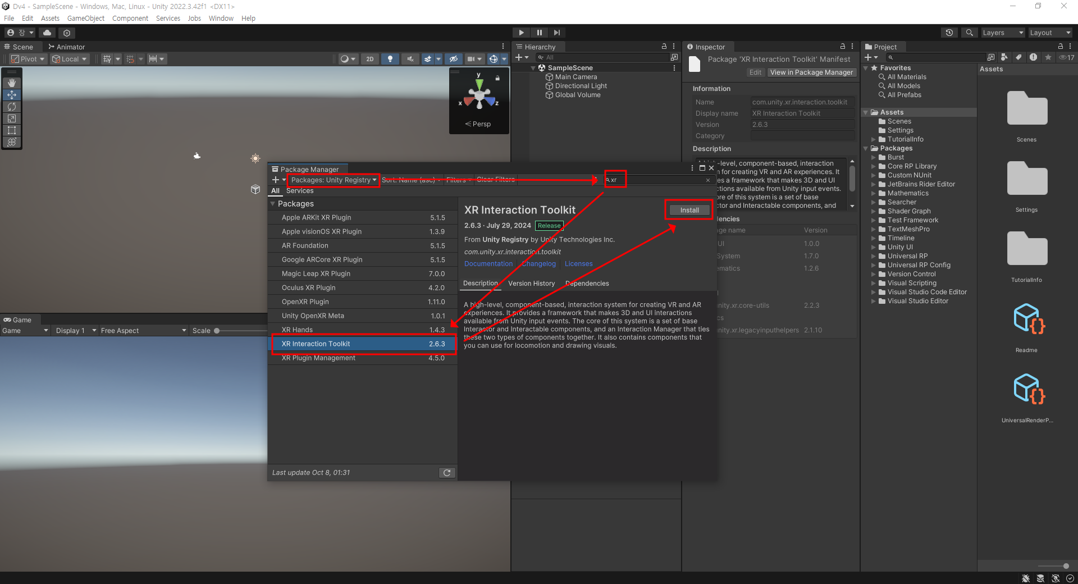The height and width of the screenshot is (584, 1078).
Task: Click Search by Import Log Type icon
Action: coord(1033,57)
